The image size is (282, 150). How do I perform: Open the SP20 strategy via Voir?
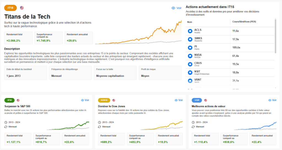(85, 100)
